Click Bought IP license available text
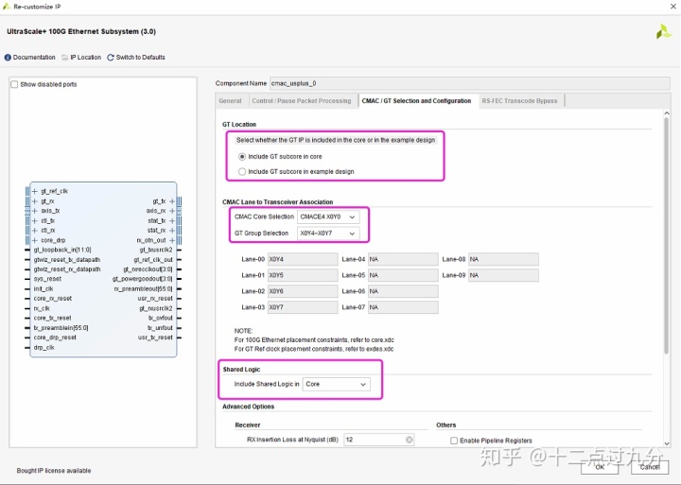 [x=54, y=471]
